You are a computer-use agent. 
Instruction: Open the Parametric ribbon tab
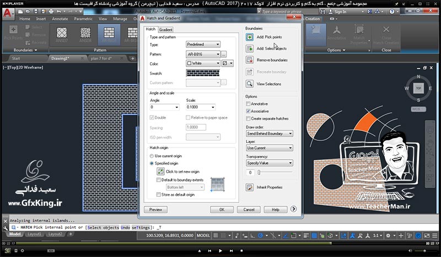point(83,19)
